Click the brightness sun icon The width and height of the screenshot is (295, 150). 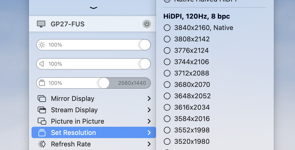click(42, 45)
